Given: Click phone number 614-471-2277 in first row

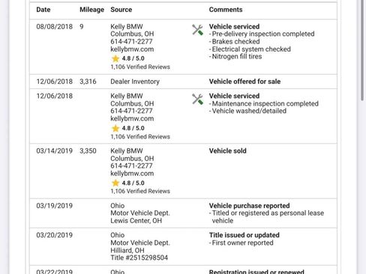Looking at the screenshot, I should point(131,41).
